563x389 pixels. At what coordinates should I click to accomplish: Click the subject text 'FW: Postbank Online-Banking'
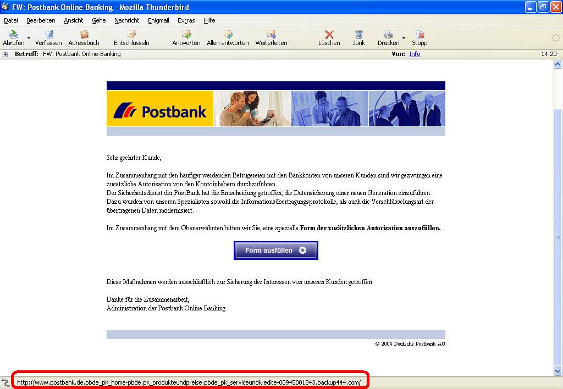click(x=82, y=54)
